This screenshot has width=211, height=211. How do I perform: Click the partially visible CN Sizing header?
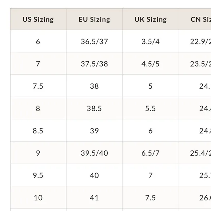click(x=195, y=19)
